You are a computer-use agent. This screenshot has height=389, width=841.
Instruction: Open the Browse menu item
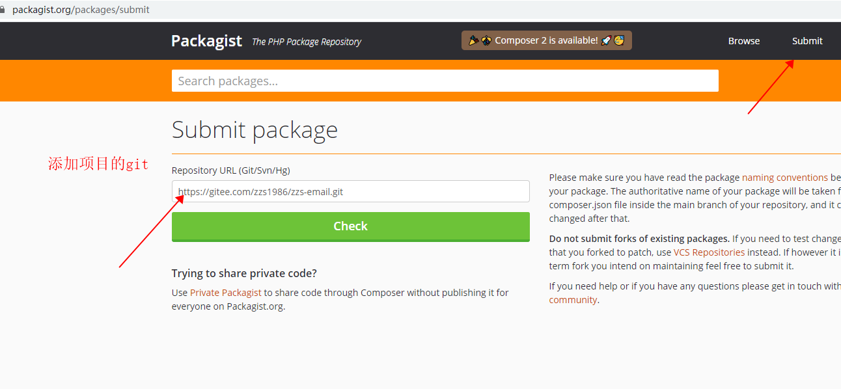tap(744, 41)
